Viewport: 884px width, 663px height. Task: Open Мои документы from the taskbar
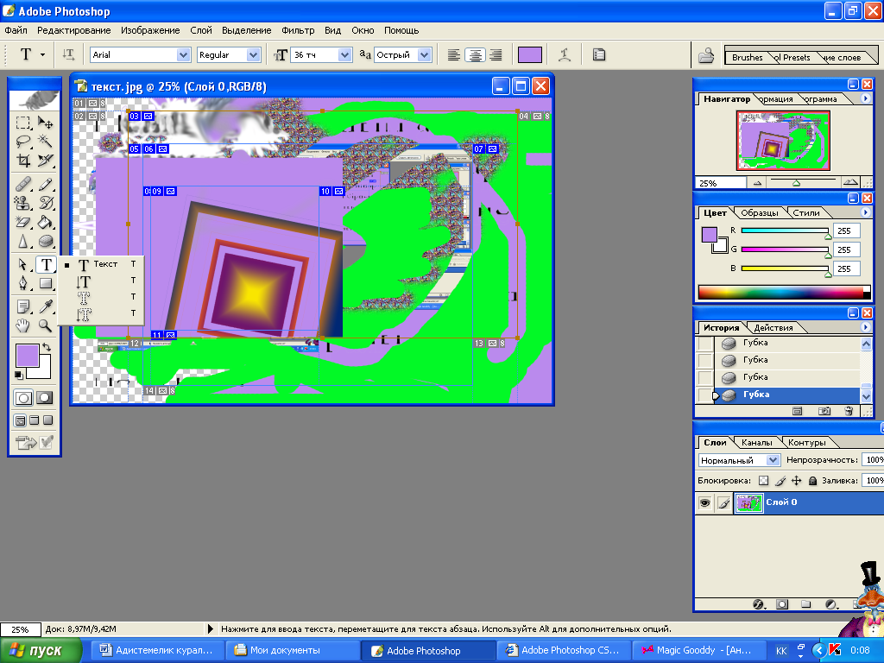pos(293,651)
